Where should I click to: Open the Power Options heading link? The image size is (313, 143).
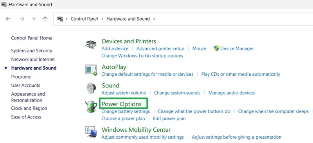122,104
